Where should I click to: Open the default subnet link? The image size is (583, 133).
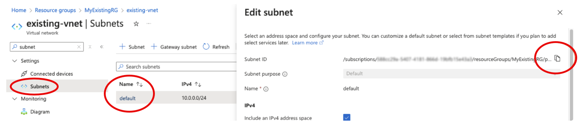tap(128, 98)
